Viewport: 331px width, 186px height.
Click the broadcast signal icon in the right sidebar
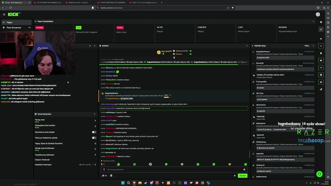click(321, 68)
